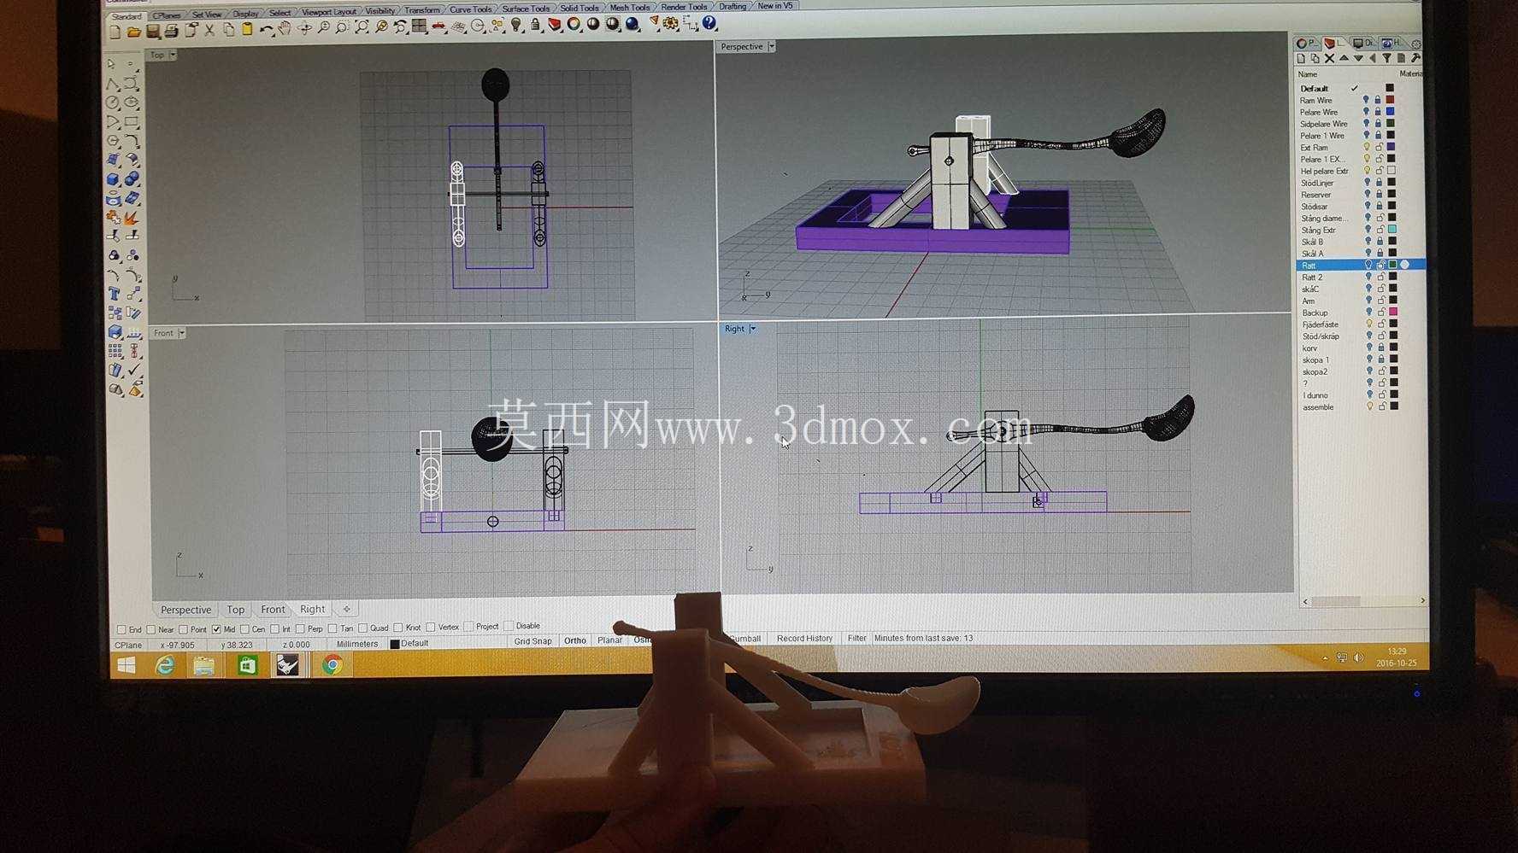Click the cyan color swatch of Stång Extr layer
Viewport: 1518px width, 853px height.
pyautogui.click(x=1391, y=230)
